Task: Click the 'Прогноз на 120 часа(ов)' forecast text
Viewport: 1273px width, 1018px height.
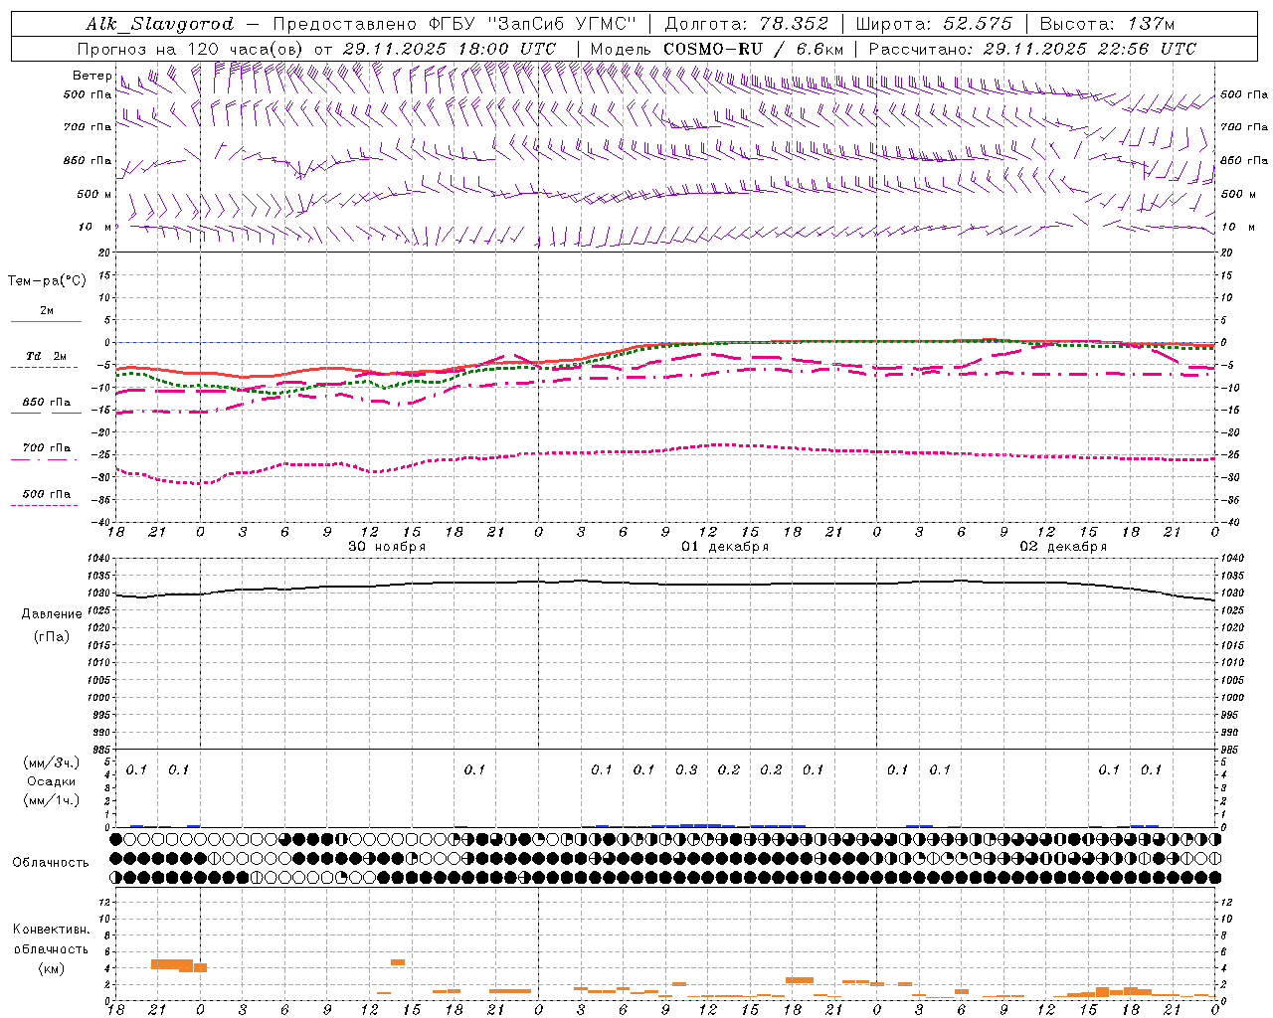Action: click(192, 49)
